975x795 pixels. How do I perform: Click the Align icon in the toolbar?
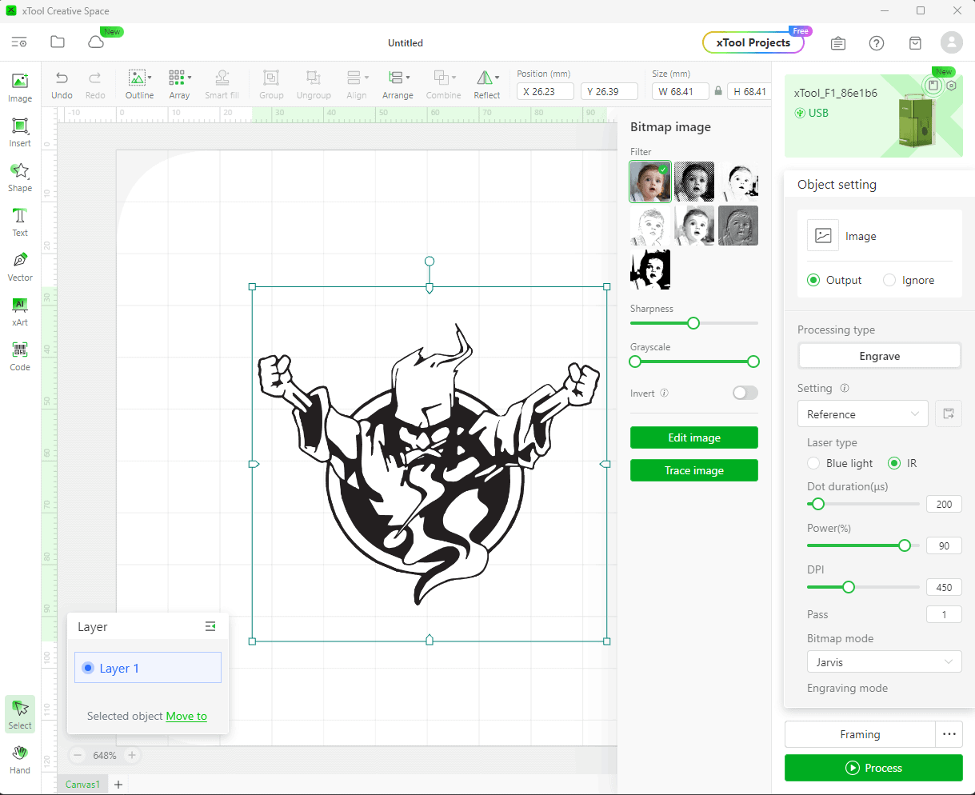point(357,83)
